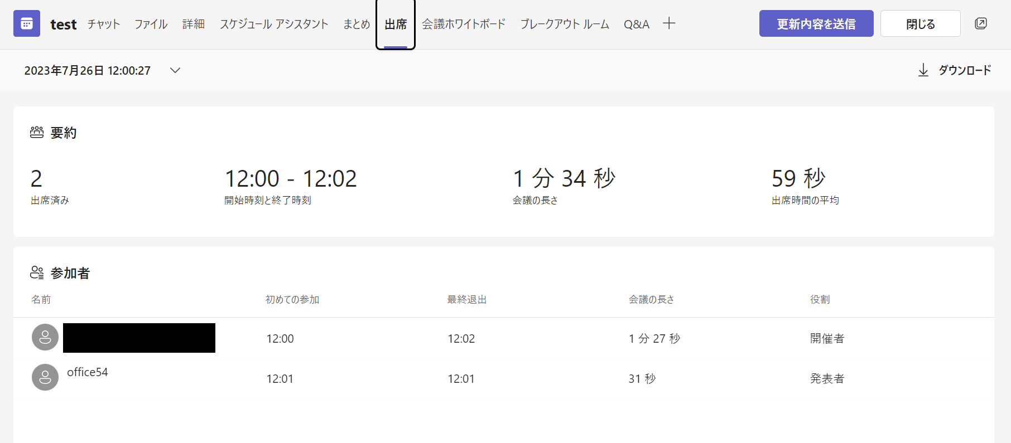Image resolution: width=1011 pixels, height=443 pixels.
Task: Click the office54 avatar icon
Action: pos(45,377)
